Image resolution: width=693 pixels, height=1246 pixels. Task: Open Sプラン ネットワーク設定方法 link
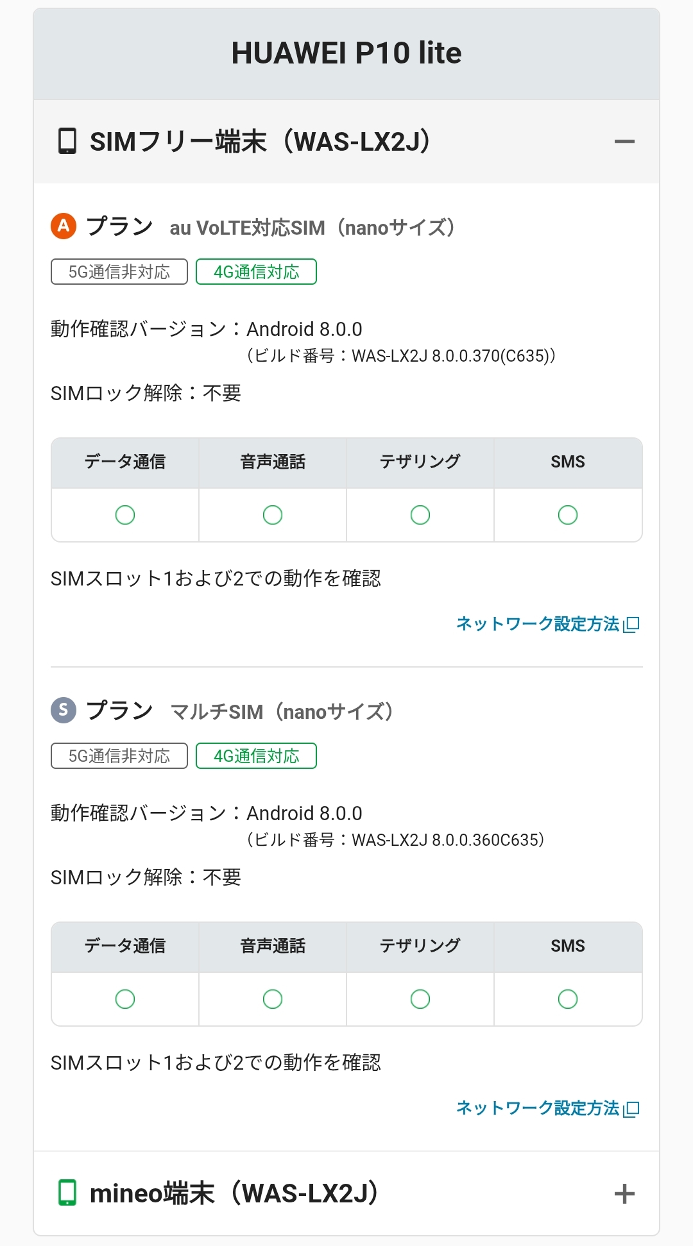(538, 1108)
